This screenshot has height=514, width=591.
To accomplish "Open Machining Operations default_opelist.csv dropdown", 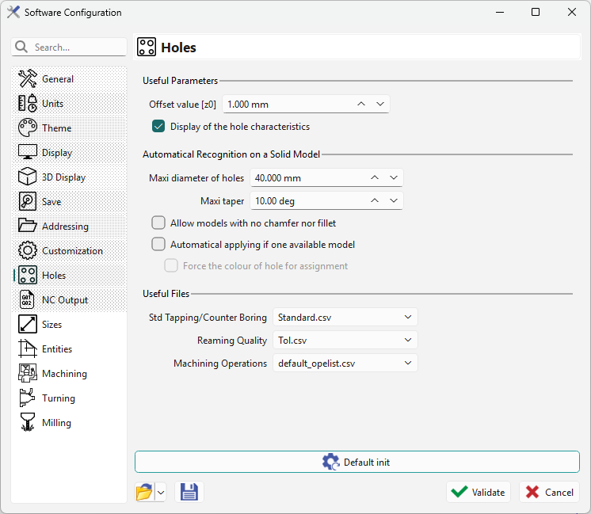I will 345,363.
